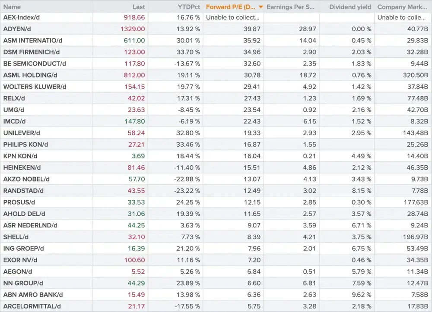Screen dimensions: 432x312
Task: Select UMG/d row name
Action: pyautogui.click(x=14, y=110)
